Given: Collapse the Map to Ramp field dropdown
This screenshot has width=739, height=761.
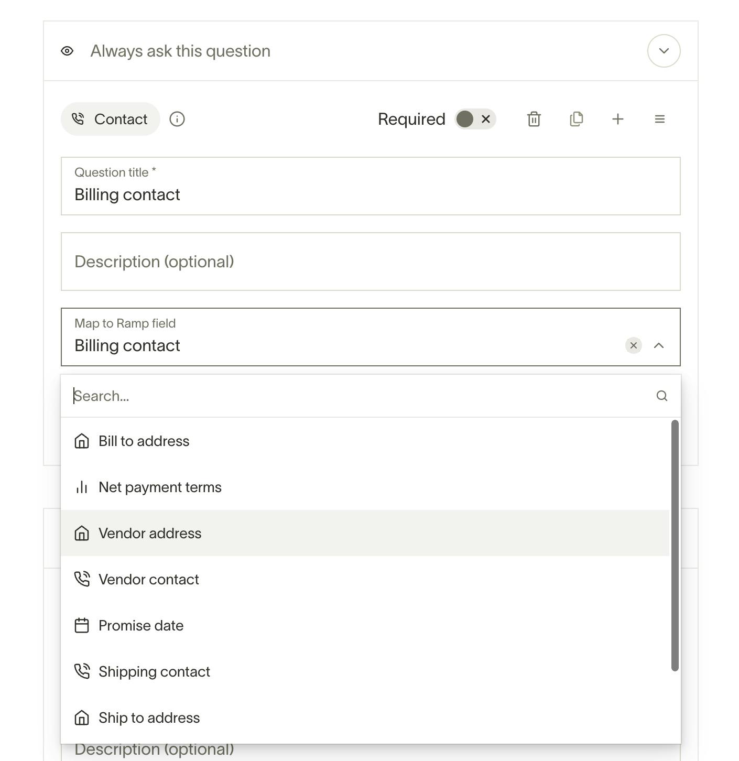Looking at the screenshot, I should [659, 345].
